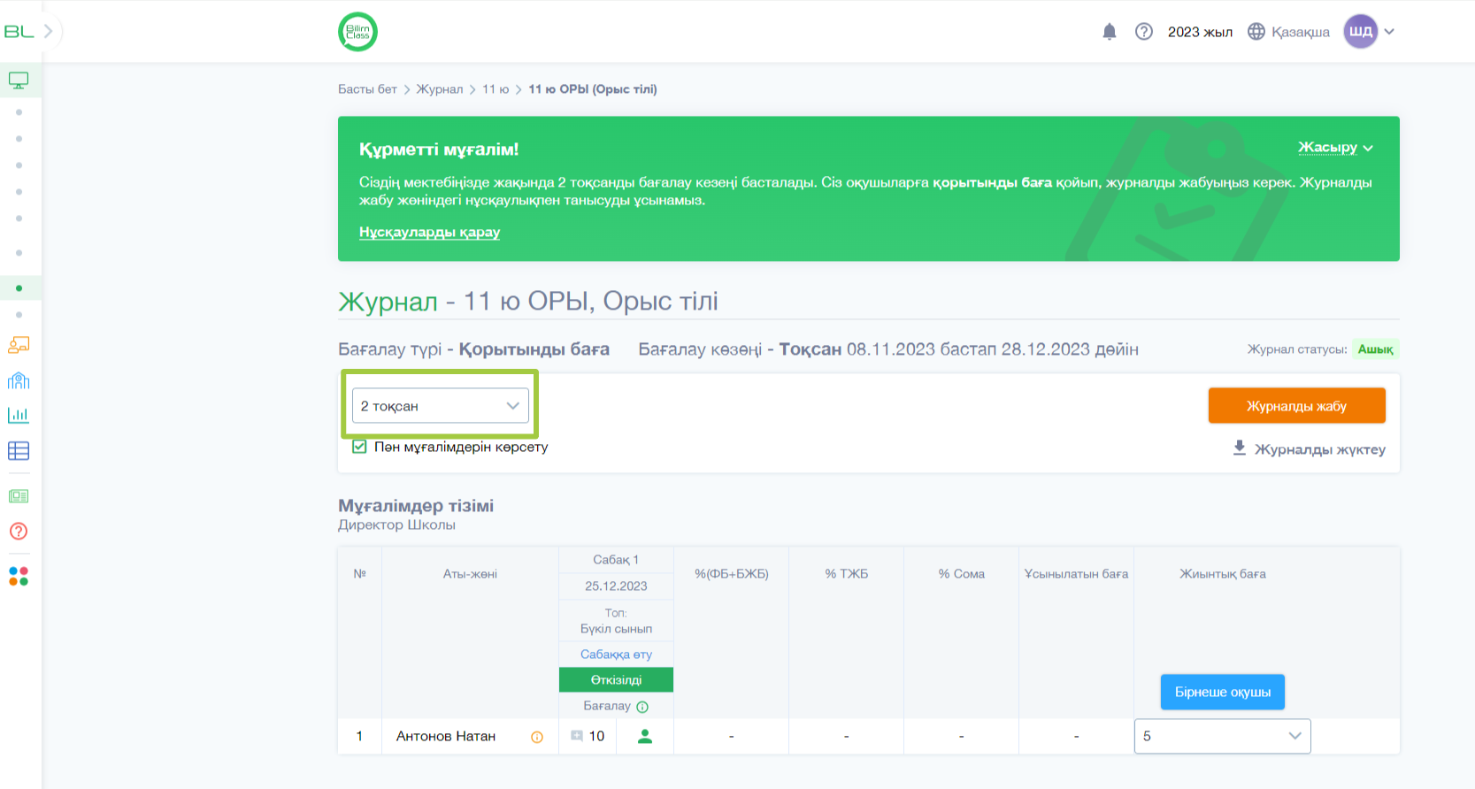
Task: Click student name Антонов Натан
Action: (x=446, y=736)
